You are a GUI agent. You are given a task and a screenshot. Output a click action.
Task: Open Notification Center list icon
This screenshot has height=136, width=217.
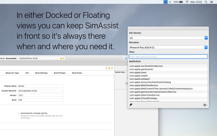[x=212, y=2]
